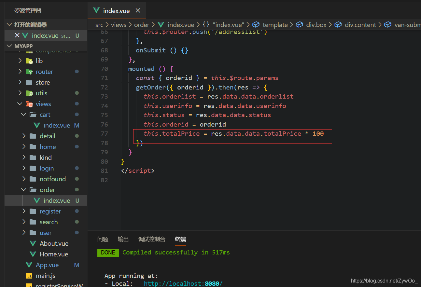Expand the store folder
Screen dimensions: 421x287
click(20, 82)
